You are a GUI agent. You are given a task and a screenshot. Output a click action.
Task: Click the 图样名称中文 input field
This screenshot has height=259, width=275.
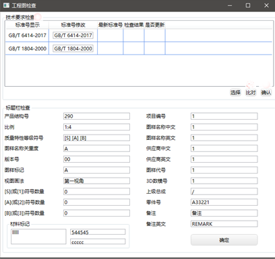point(224,127)
